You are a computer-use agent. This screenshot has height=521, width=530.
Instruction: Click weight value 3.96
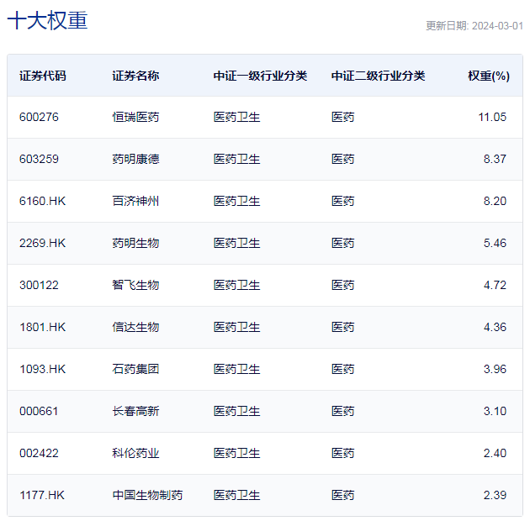click(x=495, y=369)
